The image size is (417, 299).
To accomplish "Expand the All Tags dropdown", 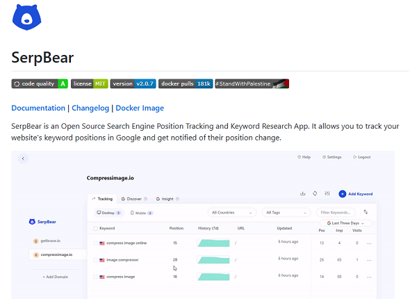I will pos(286,212).
